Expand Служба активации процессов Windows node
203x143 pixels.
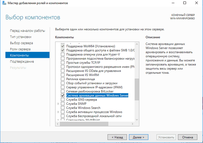pyautogui.click(x=58, y=112)
